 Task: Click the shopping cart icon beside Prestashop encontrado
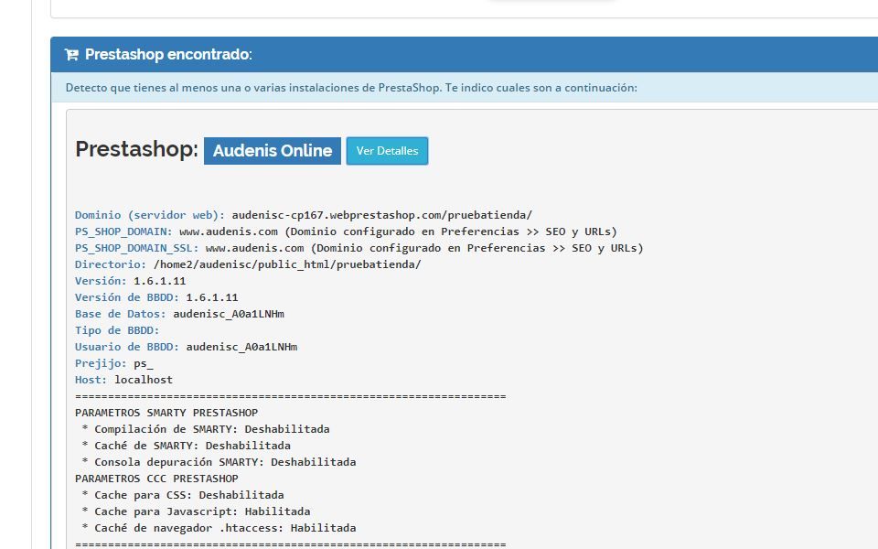pos(71,54)
